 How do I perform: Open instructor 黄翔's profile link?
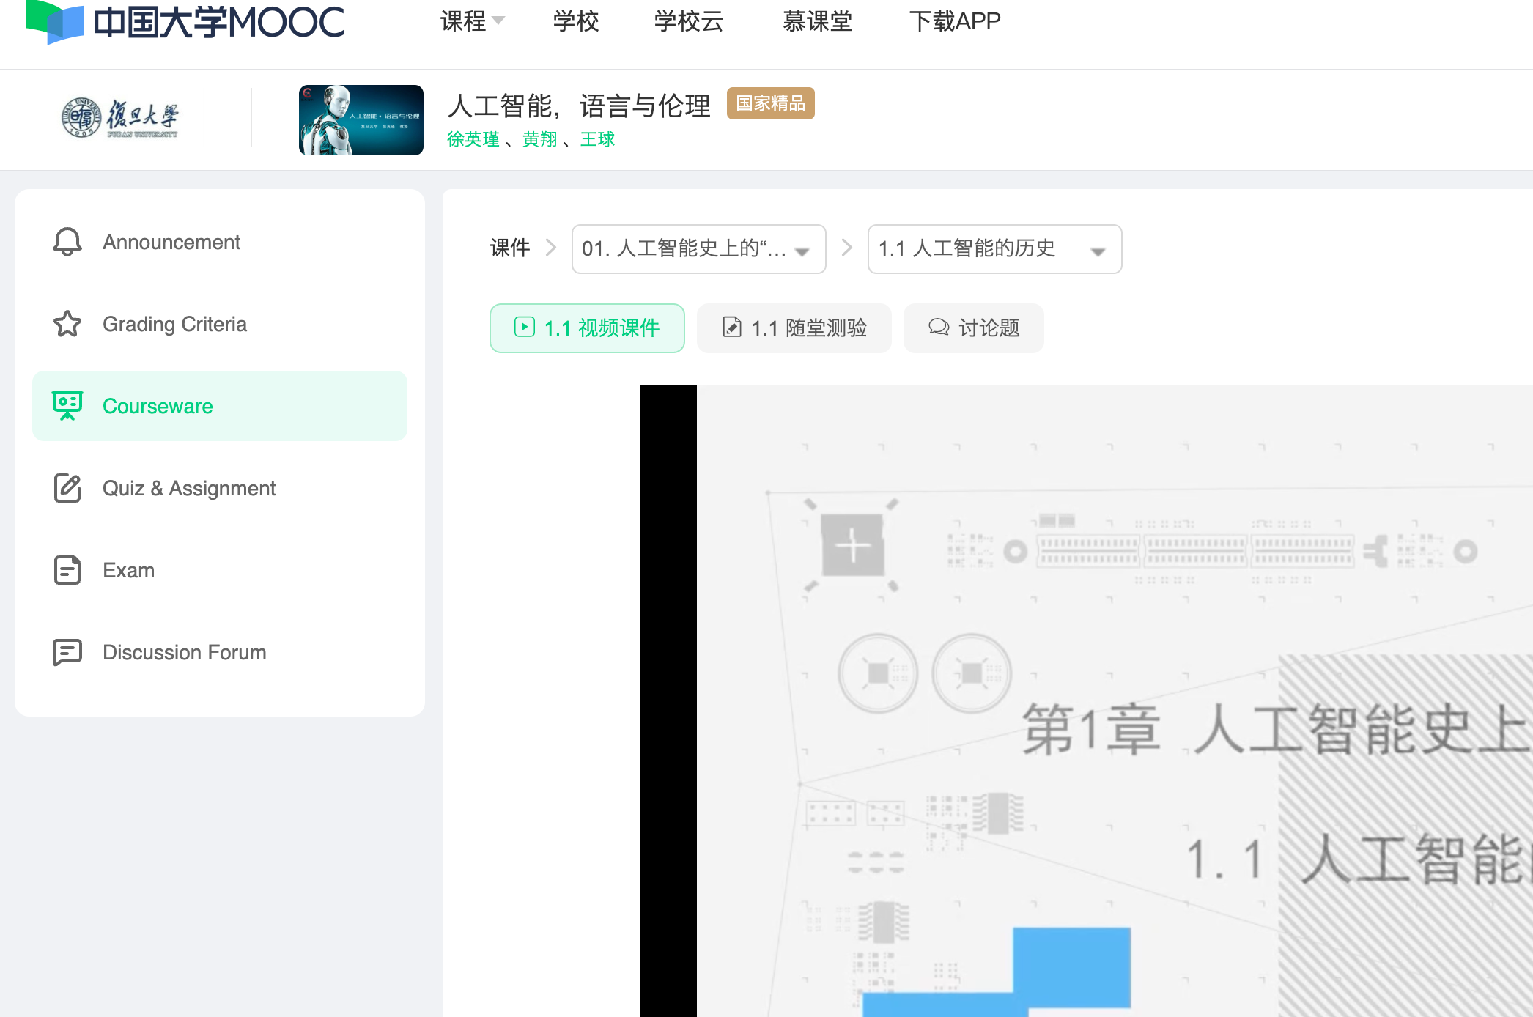(539, 139)
